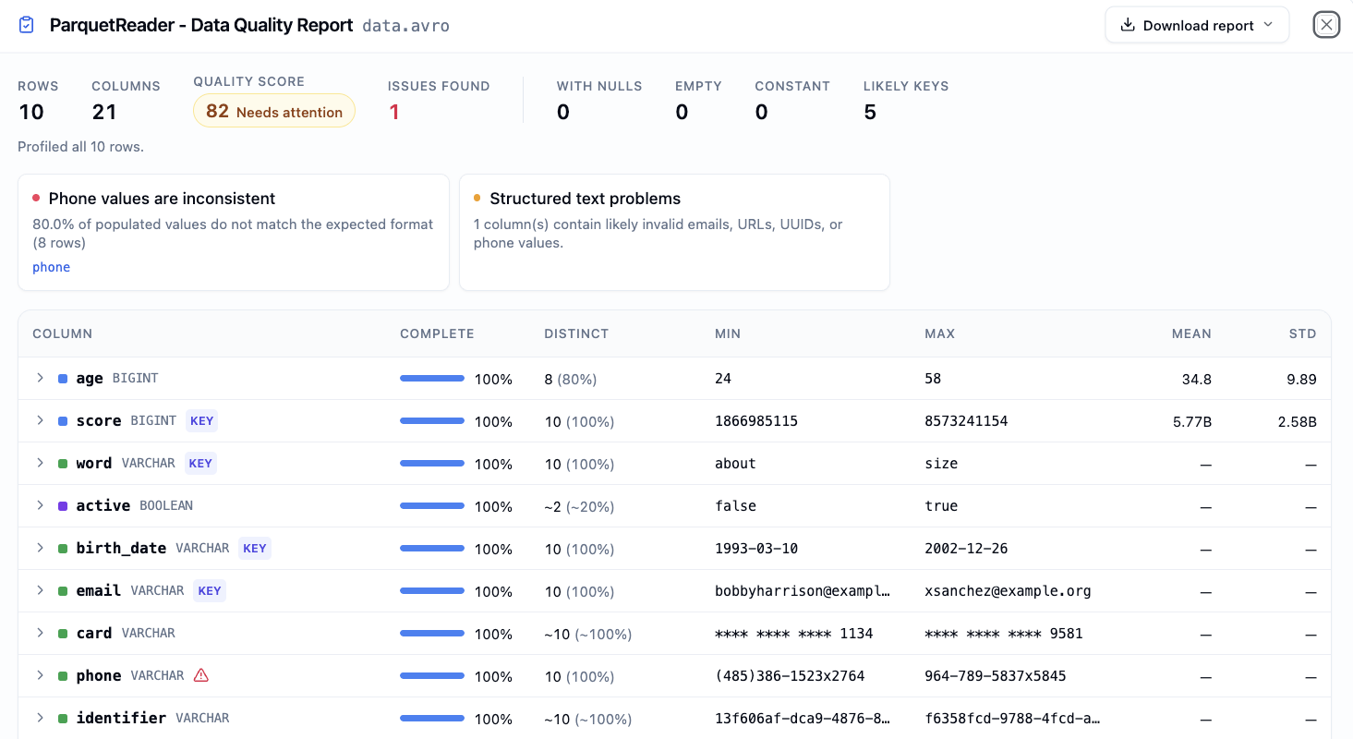This screenshot has width=1353, height=739.
Task: Follow the phone link in the issue card
Action: click(x=51, y=267)
